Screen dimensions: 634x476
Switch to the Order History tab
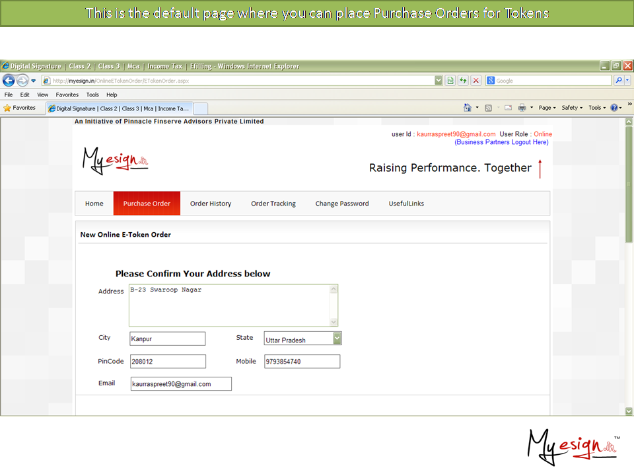point(211,204)
